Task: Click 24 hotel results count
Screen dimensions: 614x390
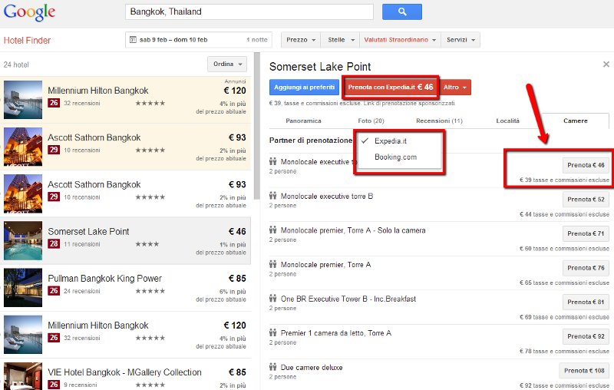Action: (x=16, y=64)
